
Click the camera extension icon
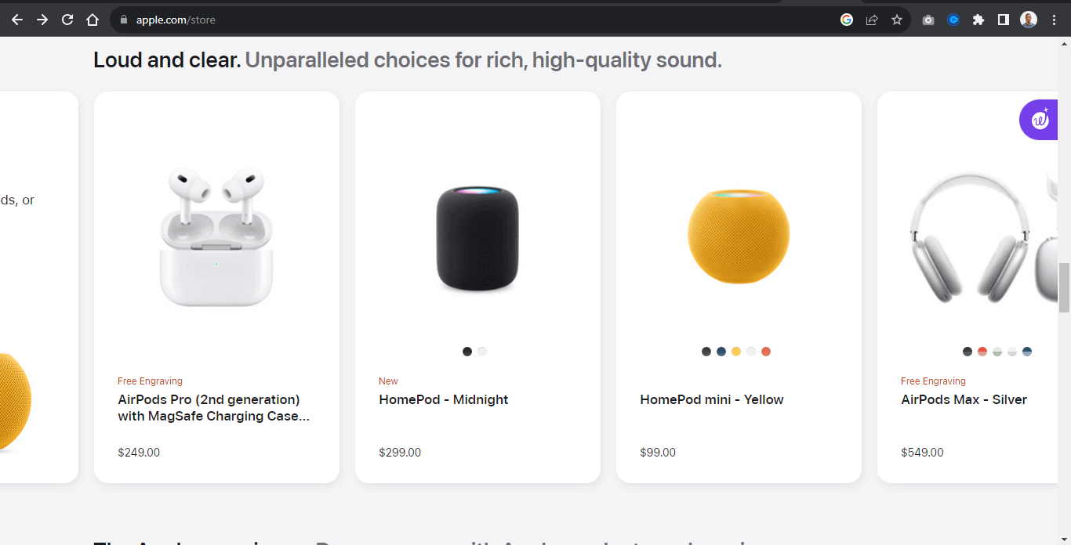[x=928, y=20]
